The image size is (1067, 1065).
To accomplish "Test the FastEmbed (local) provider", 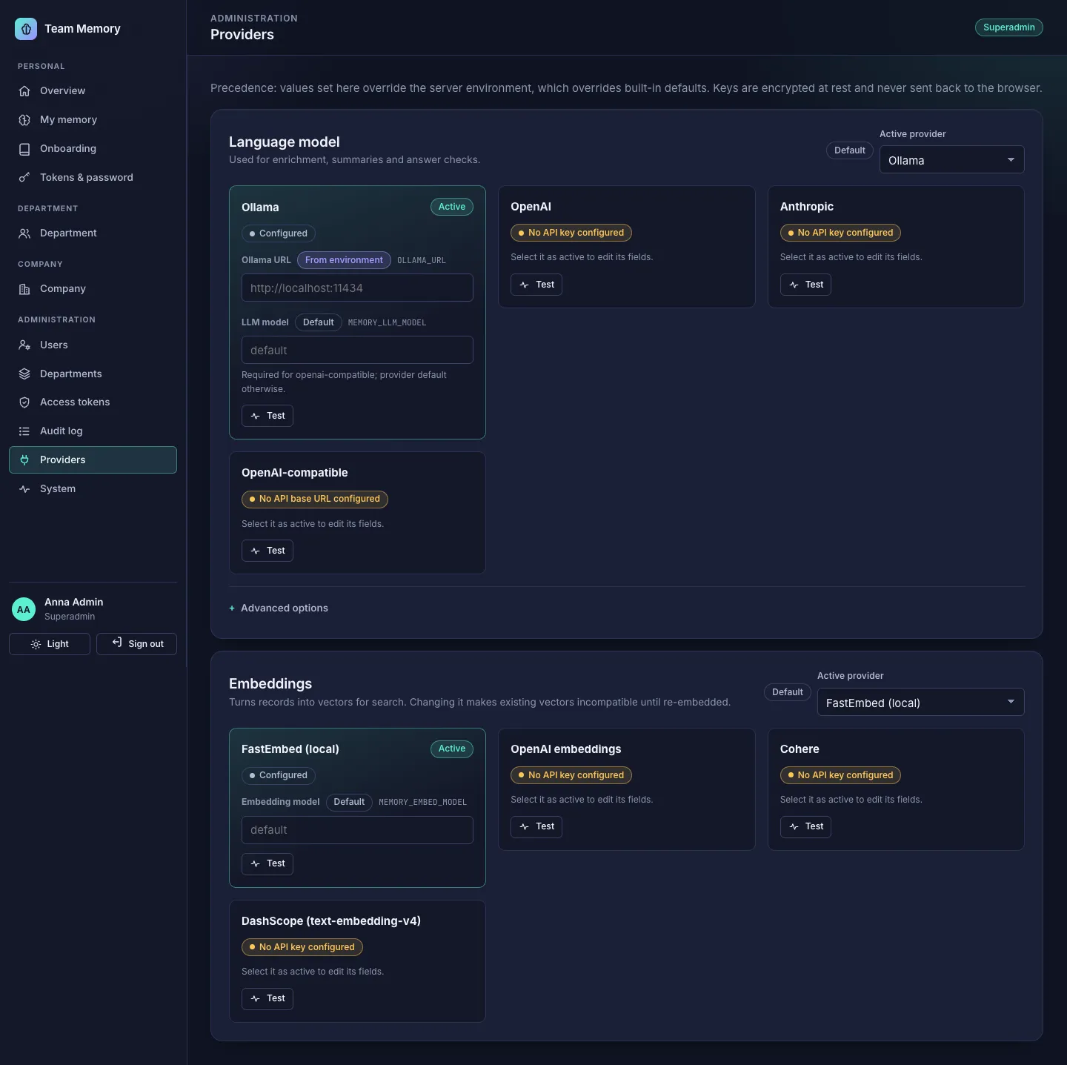I will click(x=267, y=863).
